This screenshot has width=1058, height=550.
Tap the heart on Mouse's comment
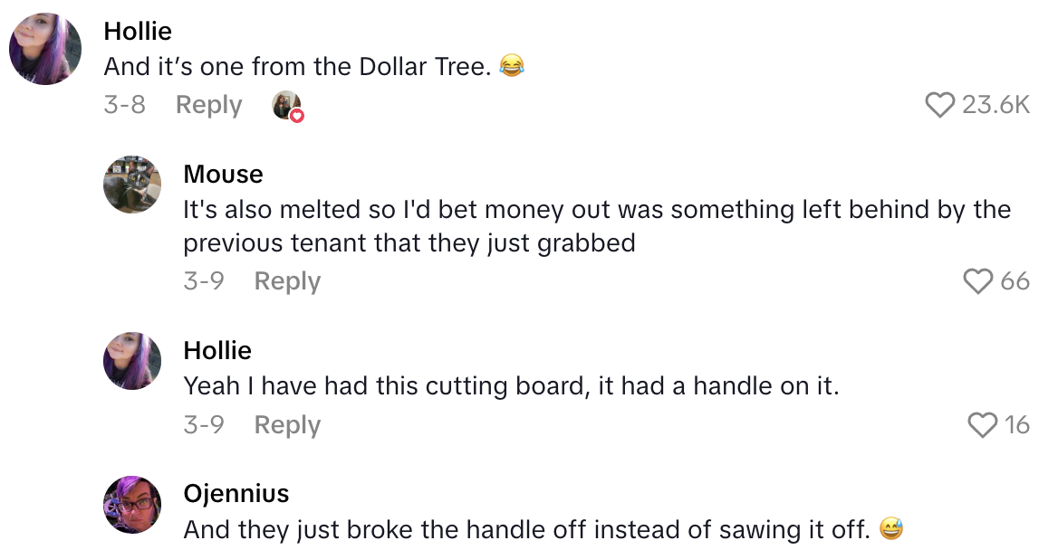point(978,281)
